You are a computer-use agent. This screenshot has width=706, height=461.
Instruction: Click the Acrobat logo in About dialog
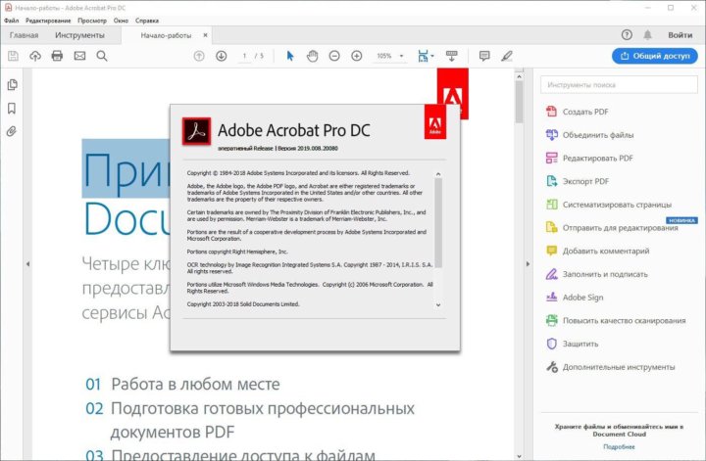click(196, 131)
